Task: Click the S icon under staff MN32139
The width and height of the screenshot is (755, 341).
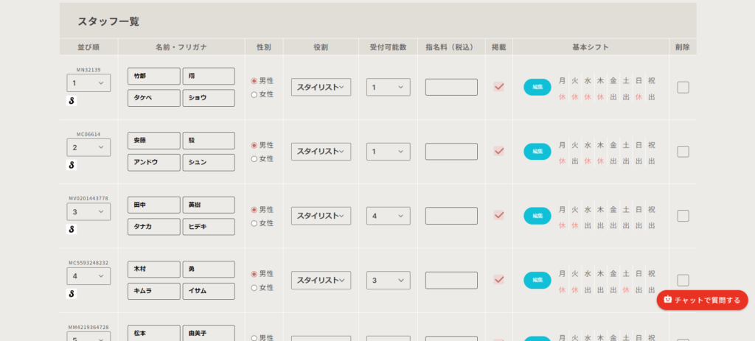Action: pos(72,102)
